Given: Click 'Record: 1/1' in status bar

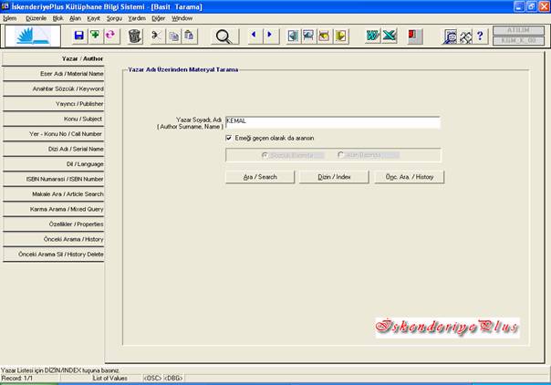Looking at the screenshot, I should 16,379.
